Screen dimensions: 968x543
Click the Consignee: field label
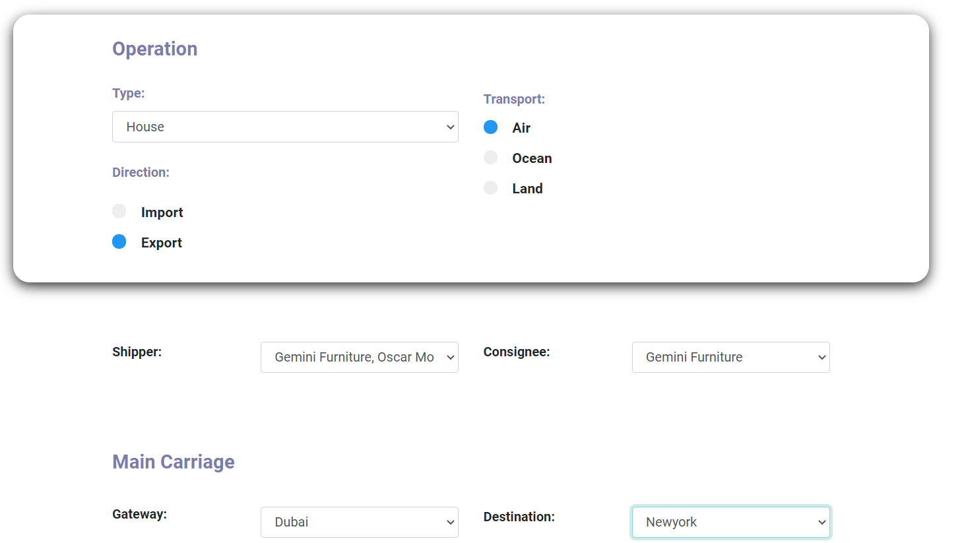coord(517,352)
